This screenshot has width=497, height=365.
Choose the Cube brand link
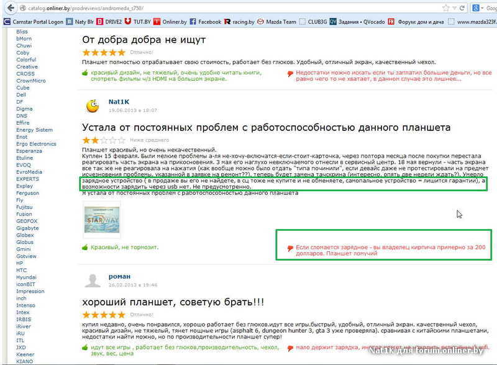pyautogui.click(x=23, y=88)
